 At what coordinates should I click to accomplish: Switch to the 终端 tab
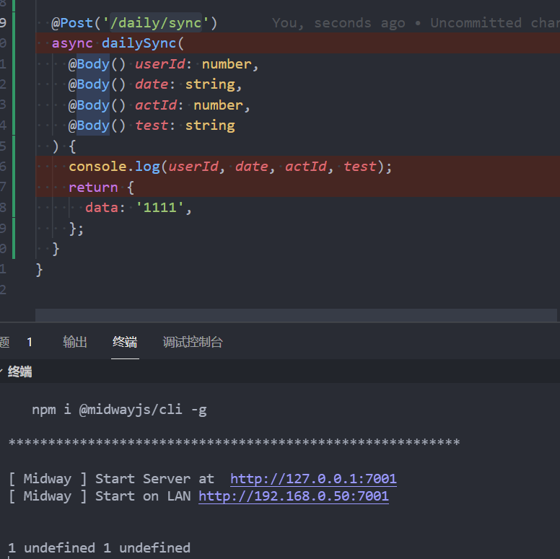[125, 342]
